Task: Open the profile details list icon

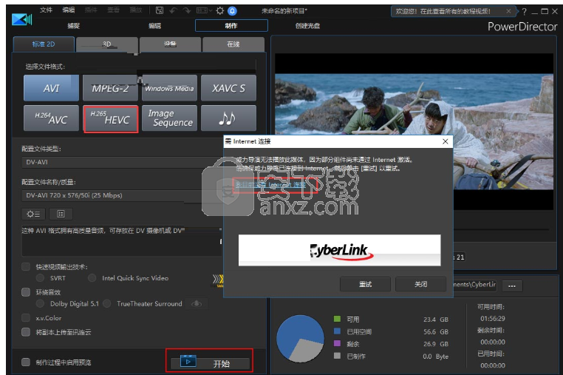Action: [61, 214]
